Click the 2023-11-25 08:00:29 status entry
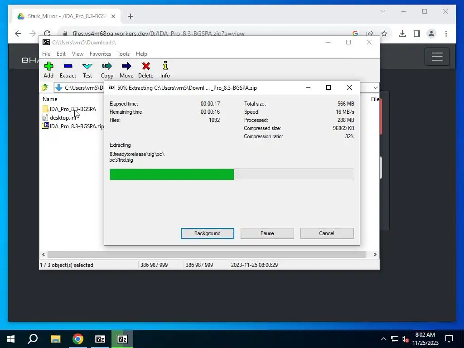 tap(254, 265)
